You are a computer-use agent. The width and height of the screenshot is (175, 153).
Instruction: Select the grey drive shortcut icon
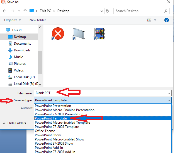79,34
